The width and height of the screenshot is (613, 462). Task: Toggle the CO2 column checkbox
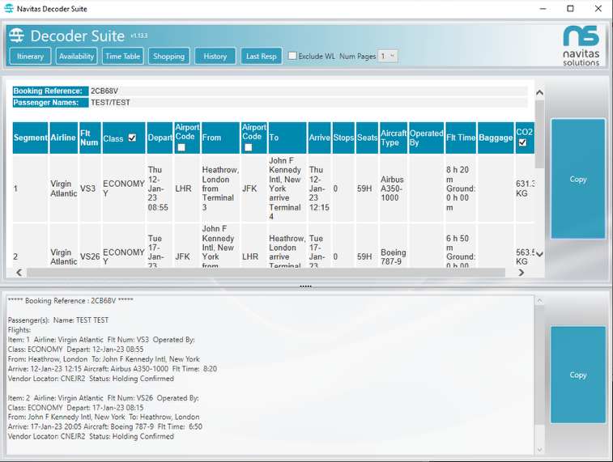(x=522, y=143)
